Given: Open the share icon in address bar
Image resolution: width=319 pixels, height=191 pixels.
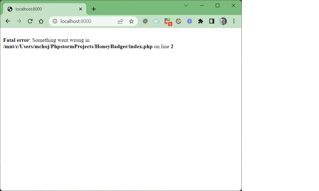Looking at the screenshot, I should pos(120,21).
